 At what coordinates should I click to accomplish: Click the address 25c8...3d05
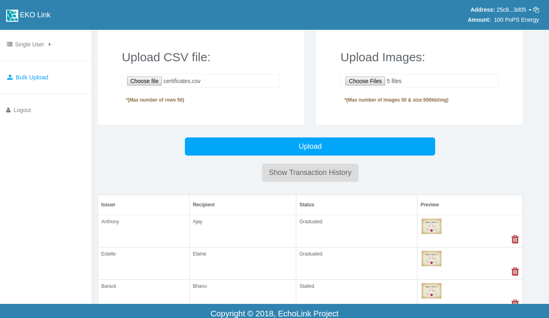(511, 10)
